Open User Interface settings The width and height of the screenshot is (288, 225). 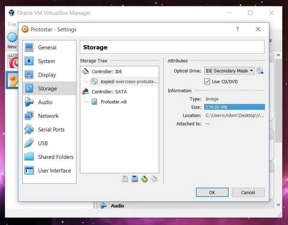49,170
